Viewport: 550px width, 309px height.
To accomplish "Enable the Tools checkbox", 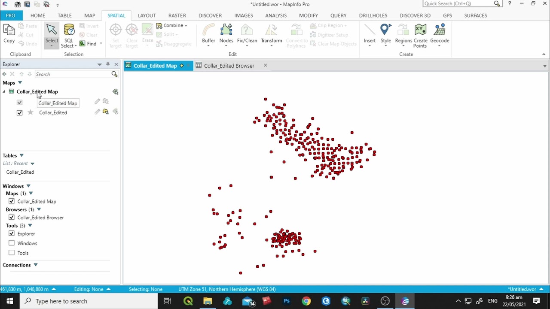I will pyautogui.click(x=12, y=253).
